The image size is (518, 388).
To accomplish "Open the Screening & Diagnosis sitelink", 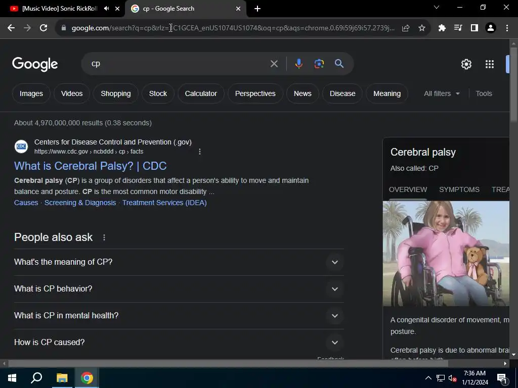I will (80, 203).
